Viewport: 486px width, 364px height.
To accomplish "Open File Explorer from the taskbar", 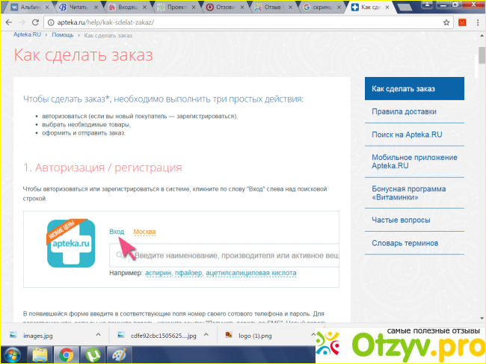I will (40, 354).
